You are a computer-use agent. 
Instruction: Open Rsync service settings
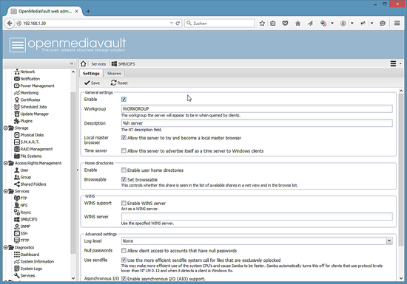[23, 212]
